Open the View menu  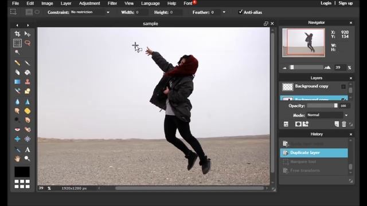pyautogui.click(x=129, y=3)
